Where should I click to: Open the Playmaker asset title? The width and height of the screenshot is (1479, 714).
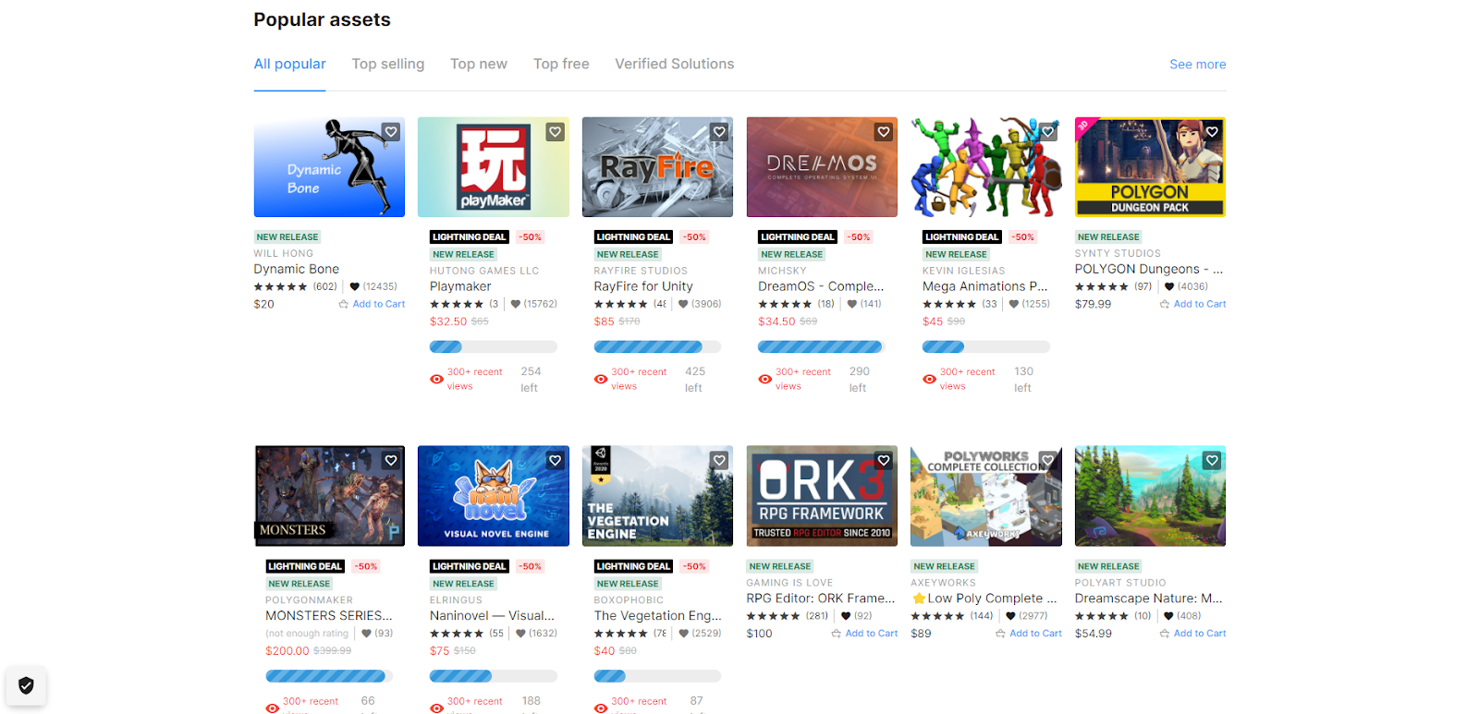pos(460,286)
